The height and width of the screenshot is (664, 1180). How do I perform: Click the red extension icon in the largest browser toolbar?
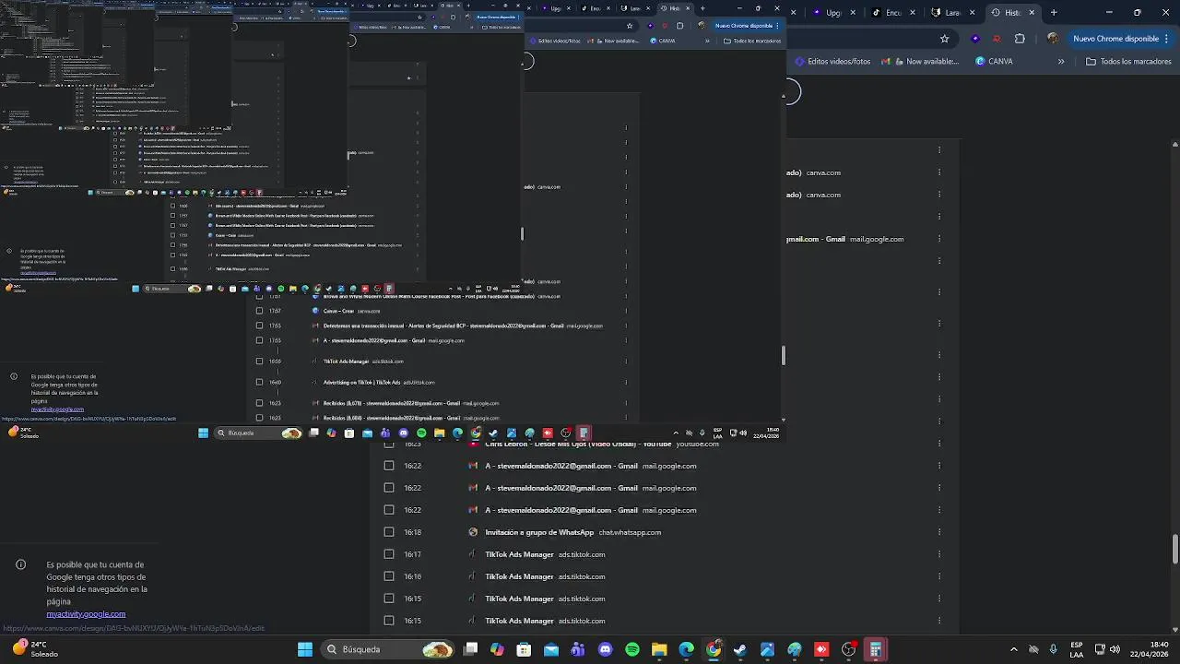click(997, 39)
